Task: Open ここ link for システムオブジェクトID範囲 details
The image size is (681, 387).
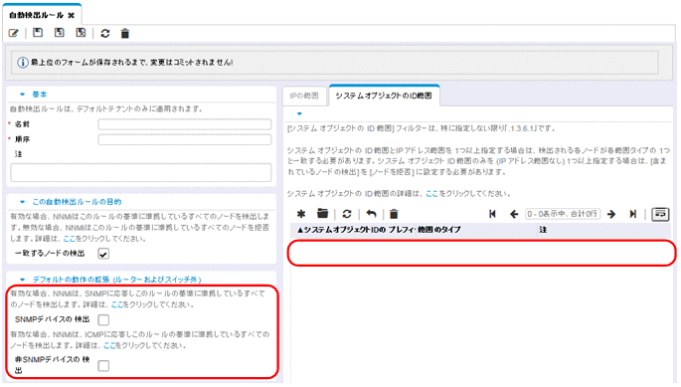Action: click(431, 193)
